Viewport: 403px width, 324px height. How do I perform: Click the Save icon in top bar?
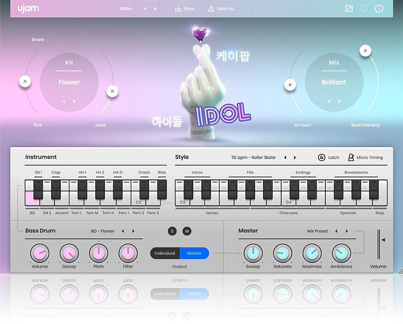coord(178,9)
